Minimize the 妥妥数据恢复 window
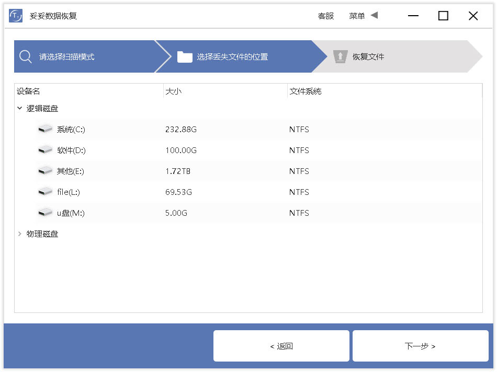497x372 pixels. (413, 16)
